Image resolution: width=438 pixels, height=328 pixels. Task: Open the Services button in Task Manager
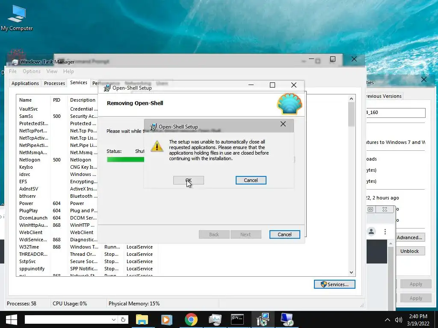[x=334, y=284]
